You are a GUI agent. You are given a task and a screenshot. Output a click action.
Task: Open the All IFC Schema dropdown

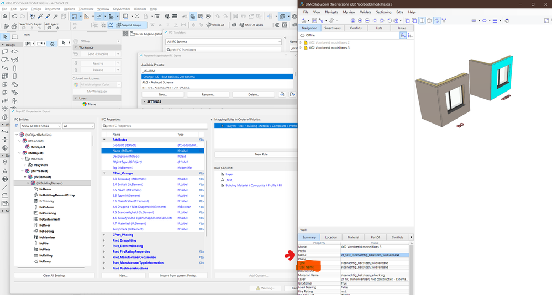[x=224, y=42]
